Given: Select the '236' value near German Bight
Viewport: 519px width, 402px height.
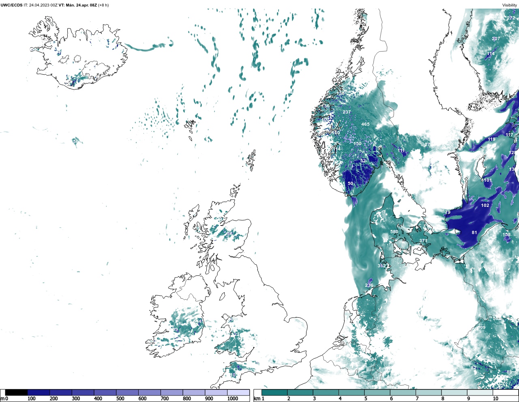Looking at the screenshot, I should click(x=369, y=286).
